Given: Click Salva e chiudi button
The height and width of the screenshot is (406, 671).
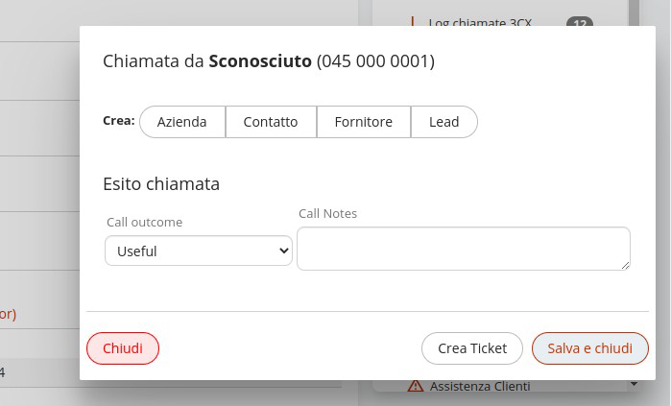Looking at the screenshot, I should 590,348.
